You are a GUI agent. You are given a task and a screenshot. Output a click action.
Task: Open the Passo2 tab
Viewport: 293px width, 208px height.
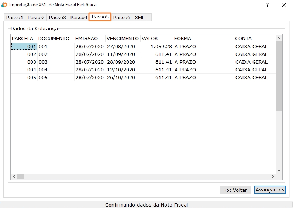36,17
